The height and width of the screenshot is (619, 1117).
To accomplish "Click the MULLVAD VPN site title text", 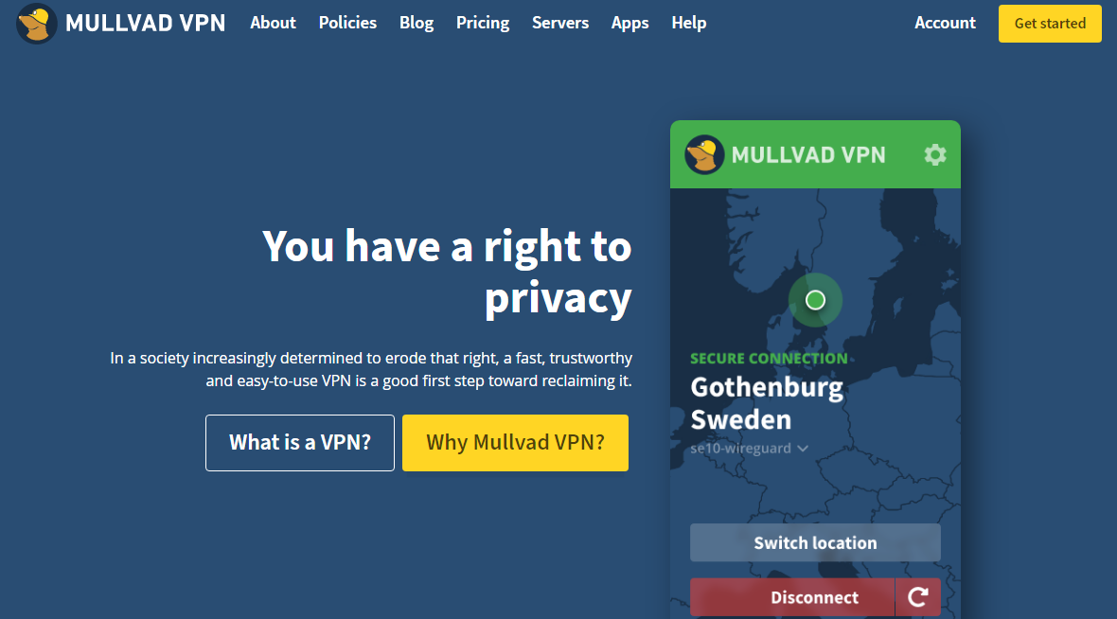I will coord(146,24).
